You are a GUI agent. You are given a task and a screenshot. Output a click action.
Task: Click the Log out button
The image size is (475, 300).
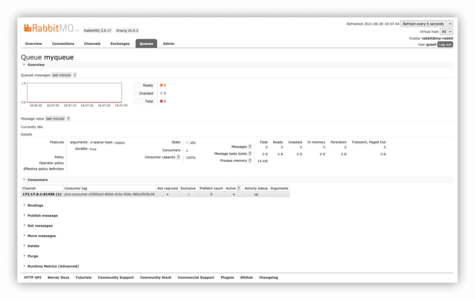pos(445,45)
